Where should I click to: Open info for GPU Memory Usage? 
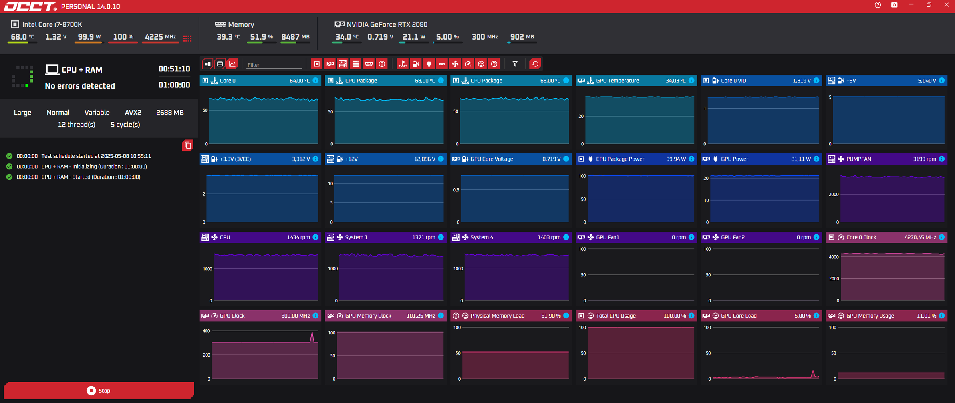942,316
